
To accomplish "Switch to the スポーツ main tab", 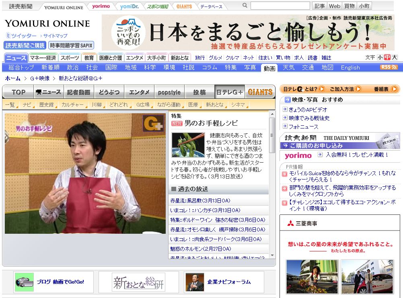I will (70, 58).
